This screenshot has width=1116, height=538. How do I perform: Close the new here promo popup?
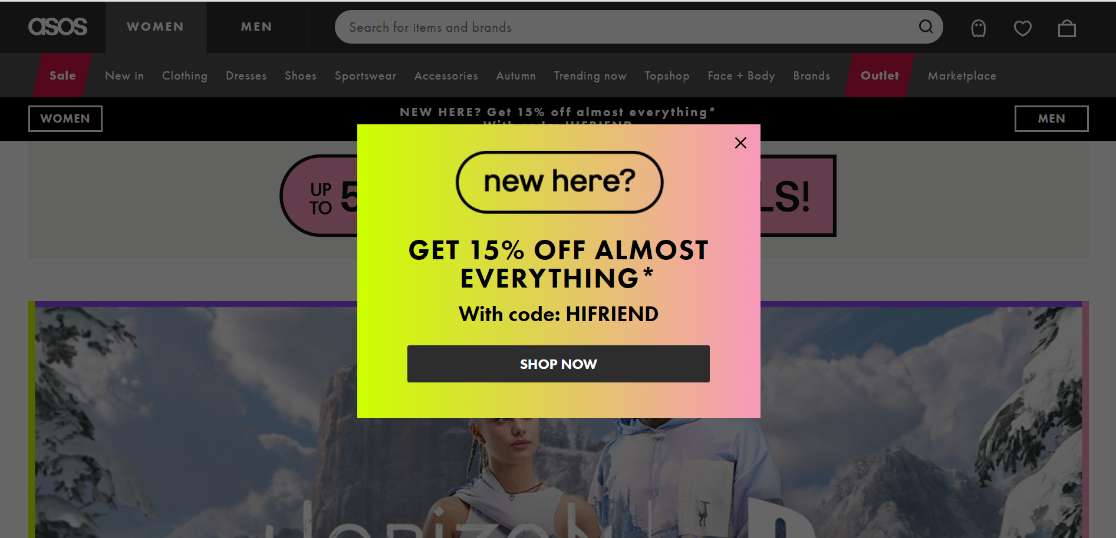coord(741,143)
